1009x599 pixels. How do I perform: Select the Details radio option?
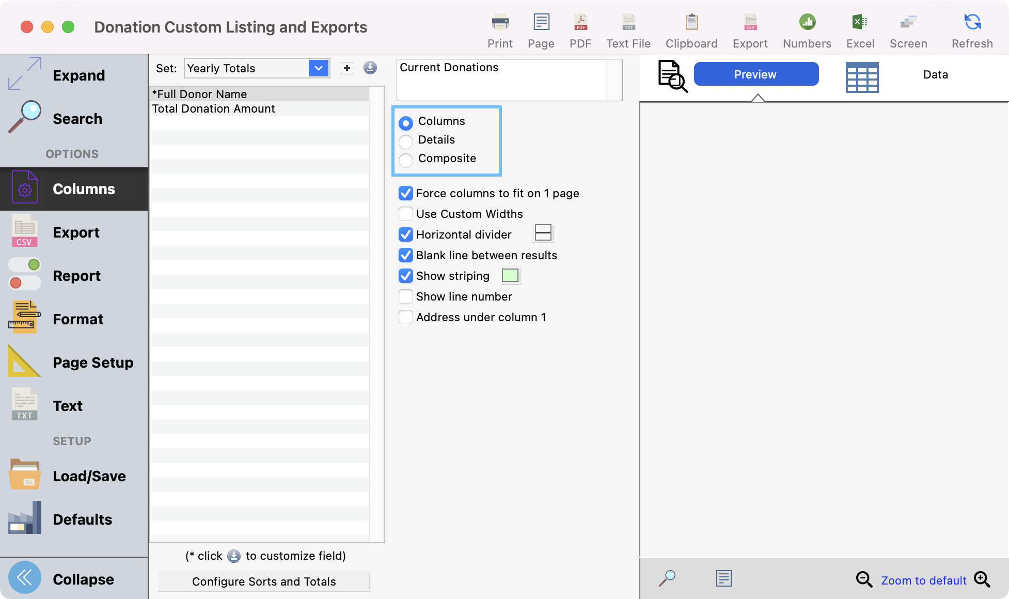[406, 140]
